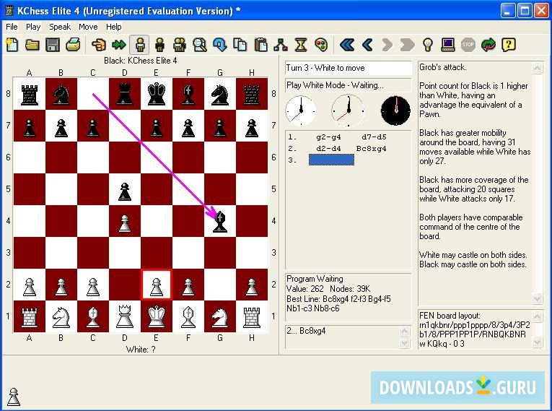Click move g2-g4 in the move list
The height and width of the screenshot is (411, 552).
click(328, 137)
